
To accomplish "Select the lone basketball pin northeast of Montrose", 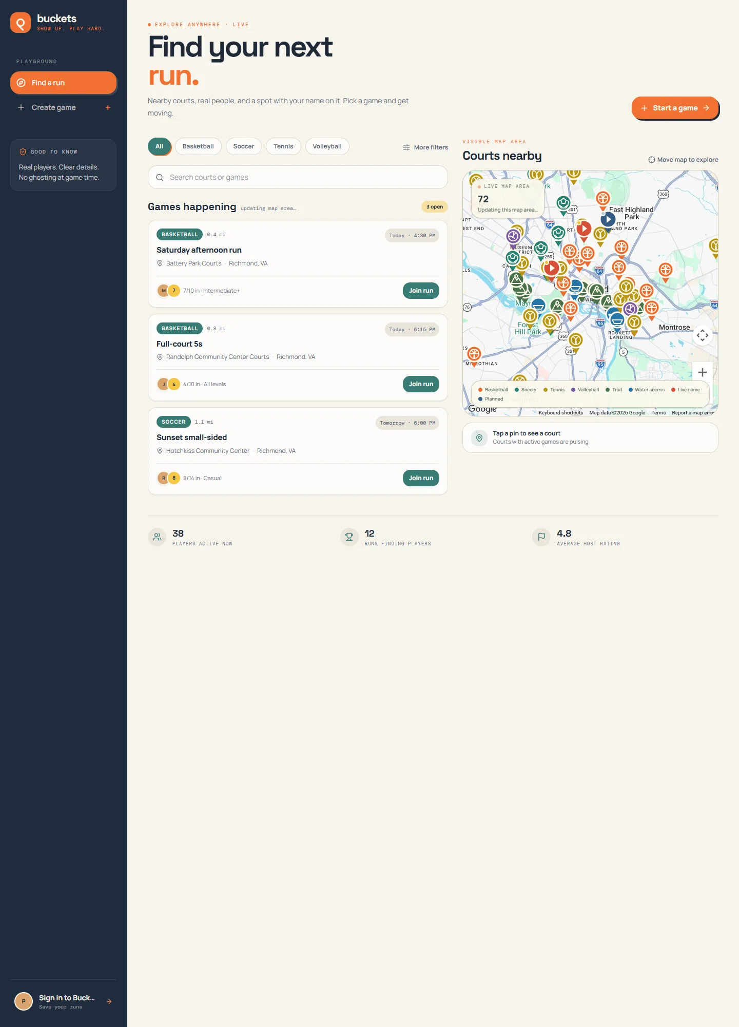I will [666, 271].
